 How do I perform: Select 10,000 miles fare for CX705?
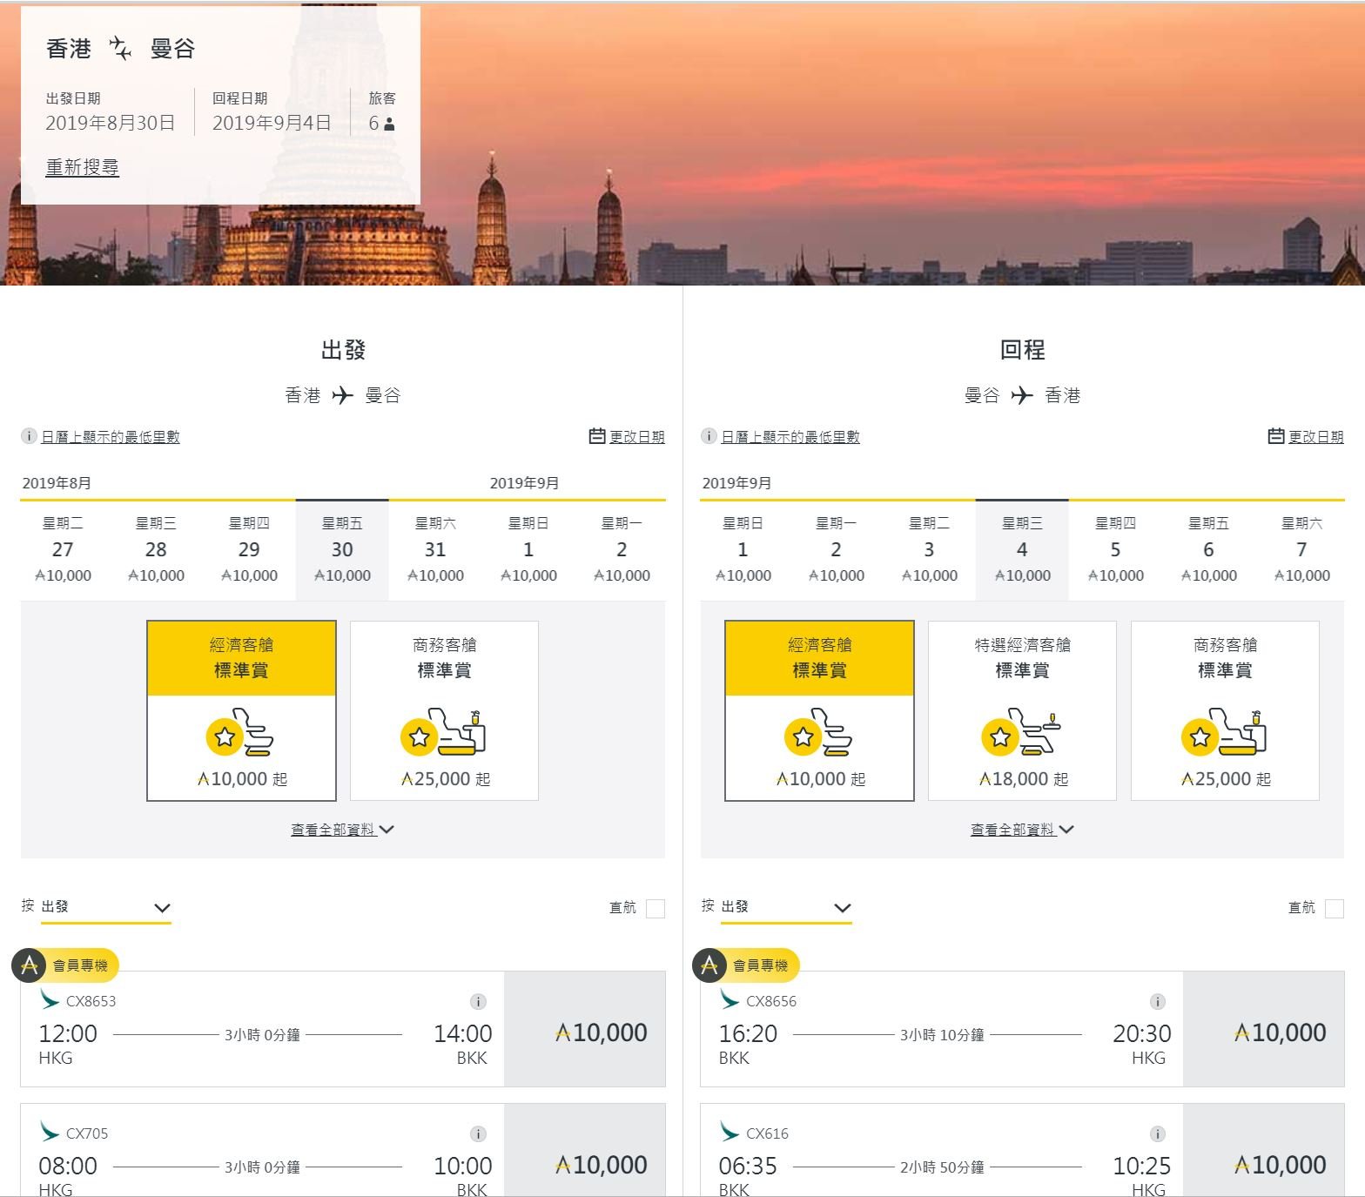(x=584, y=1150)
